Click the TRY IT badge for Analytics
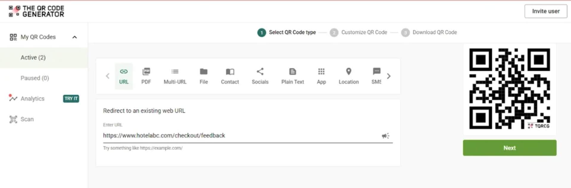 71,98
